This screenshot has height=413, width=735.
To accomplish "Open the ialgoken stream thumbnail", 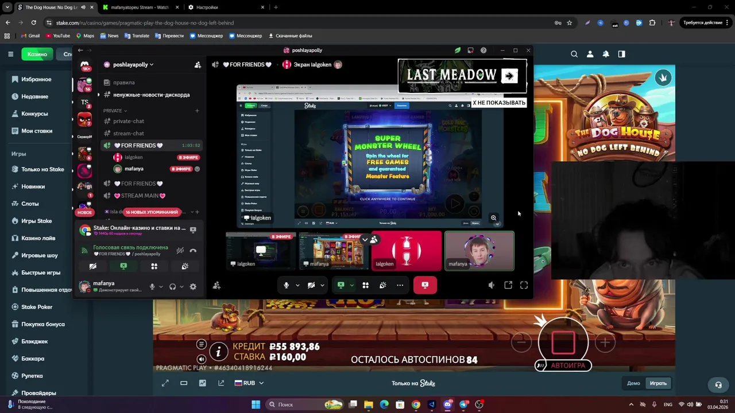I will click(261, 251).
